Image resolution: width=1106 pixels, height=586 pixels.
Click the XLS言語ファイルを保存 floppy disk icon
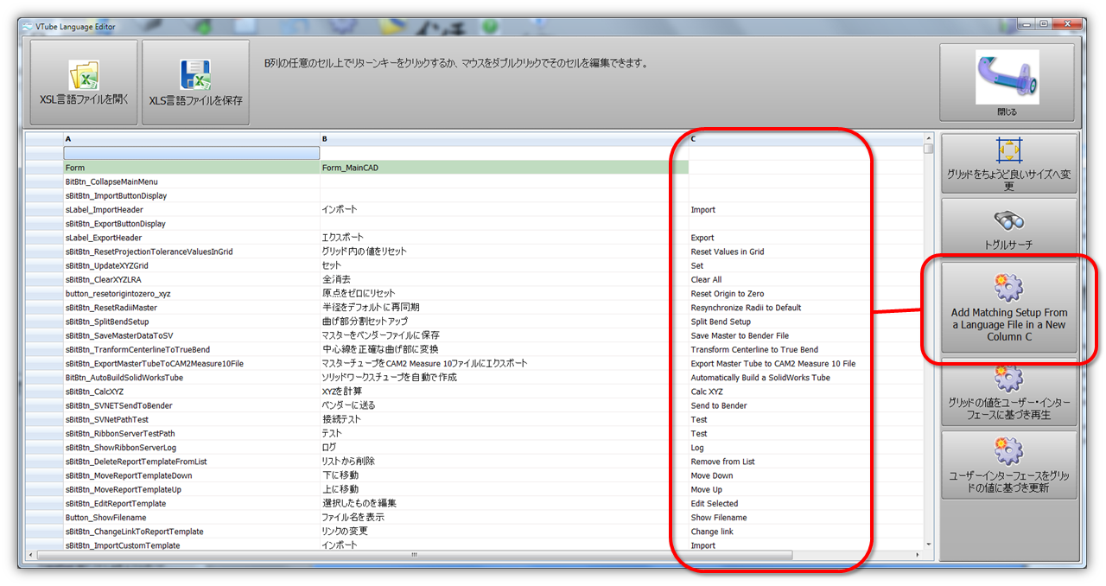click(195, 74)
